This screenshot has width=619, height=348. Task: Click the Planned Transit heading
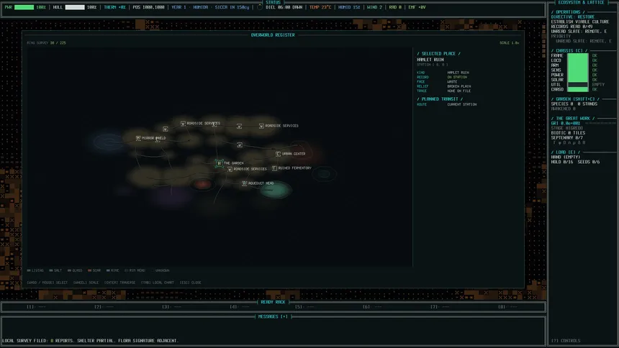(x=440, y=99)
